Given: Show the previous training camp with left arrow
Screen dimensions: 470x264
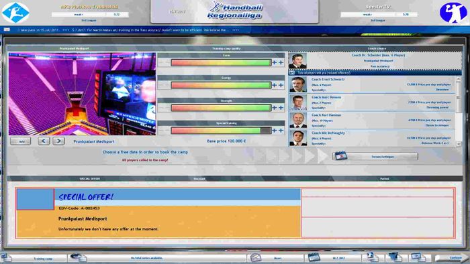Looking at the screenshot, I should [44, 141].
